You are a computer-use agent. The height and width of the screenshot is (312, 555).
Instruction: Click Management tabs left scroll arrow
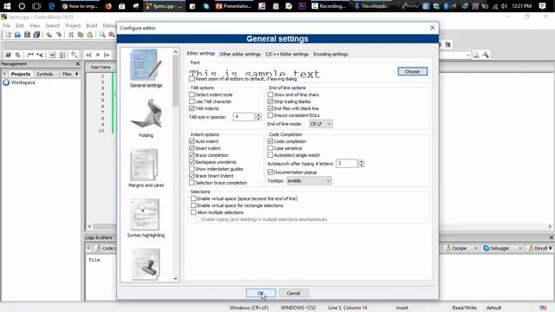click(4, 74)
